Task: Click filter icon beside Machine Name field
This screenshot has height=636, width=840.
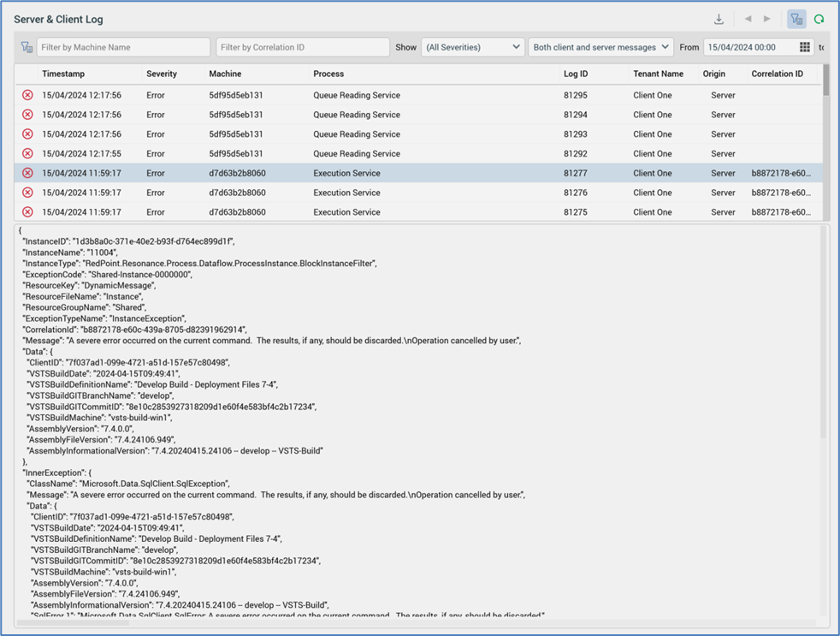Action: (x=27, y=48)
